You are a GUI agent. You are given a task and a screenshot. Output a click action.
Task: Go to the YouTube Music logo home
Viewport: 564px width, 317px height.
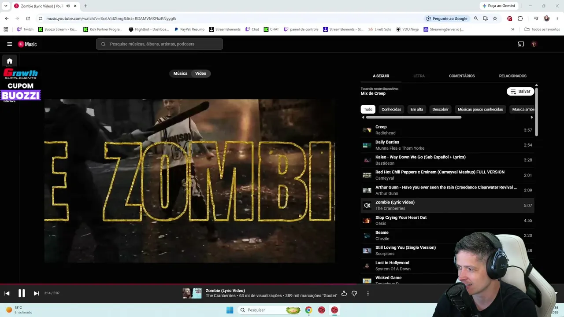(x=27, y=44)
